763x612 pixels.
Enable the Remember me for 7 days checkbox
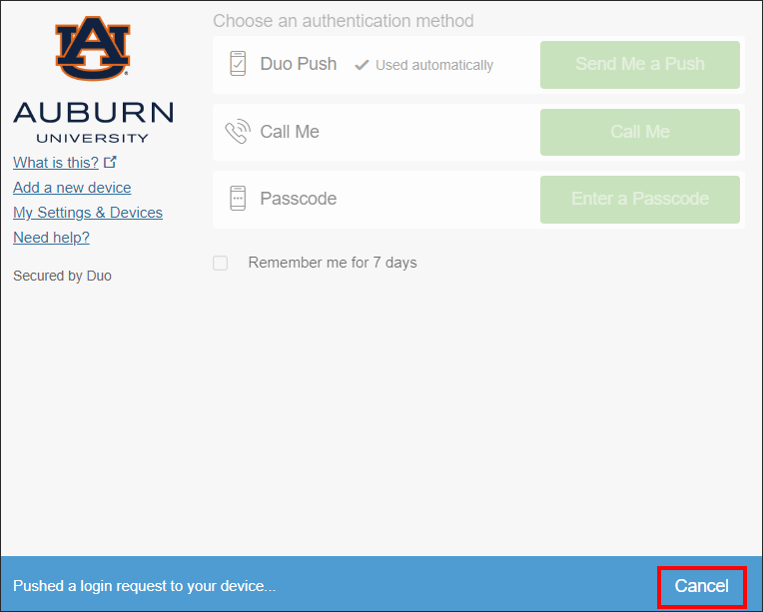221,264
